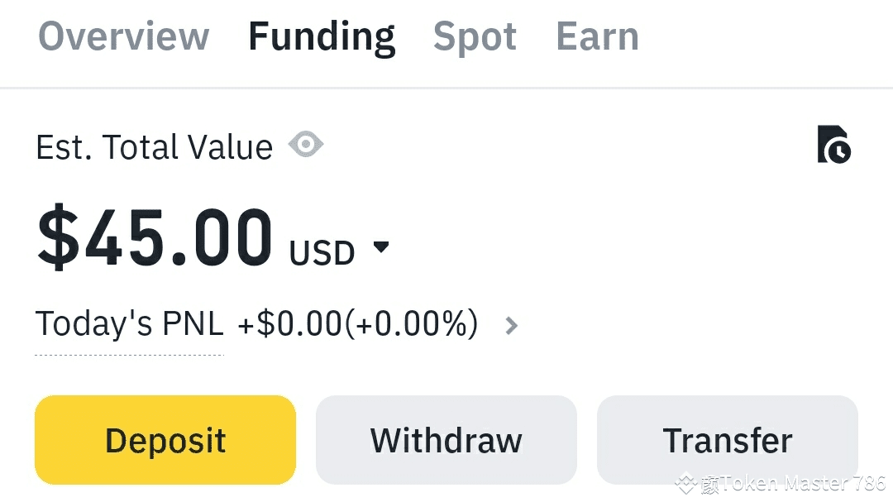Select the Funding tab
Image resolution: width=893 pixels, height=502 pixels.
(x=322, y=37)
